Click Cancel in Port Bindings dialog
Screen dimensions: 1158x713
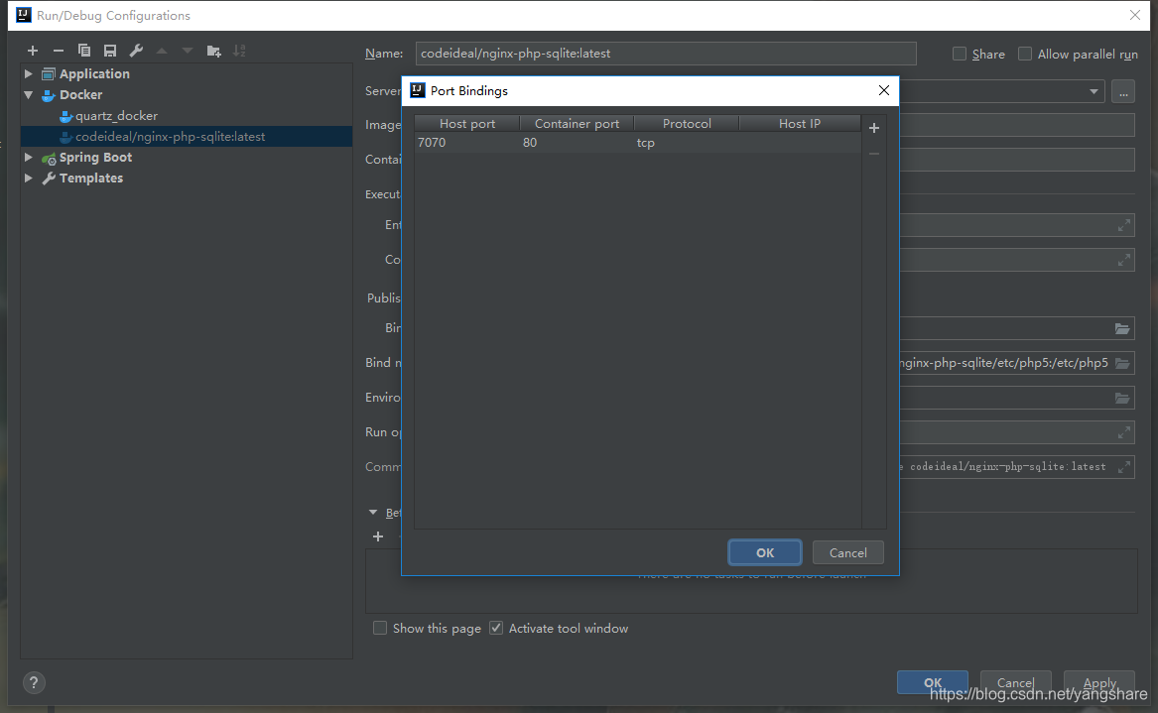847,552
